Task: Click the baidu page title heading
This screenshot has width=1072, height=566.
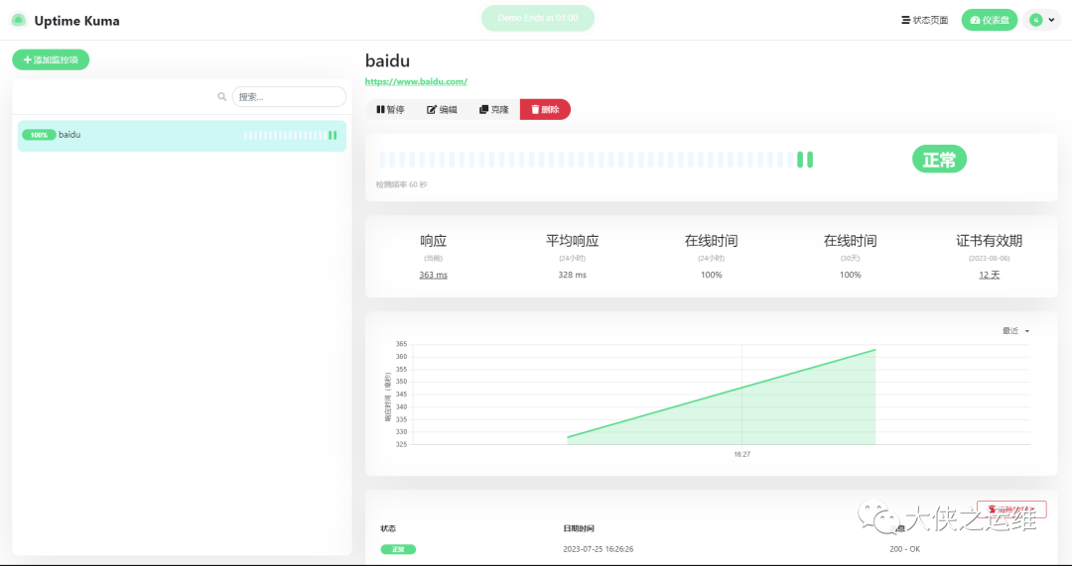Action: [388, 60]
